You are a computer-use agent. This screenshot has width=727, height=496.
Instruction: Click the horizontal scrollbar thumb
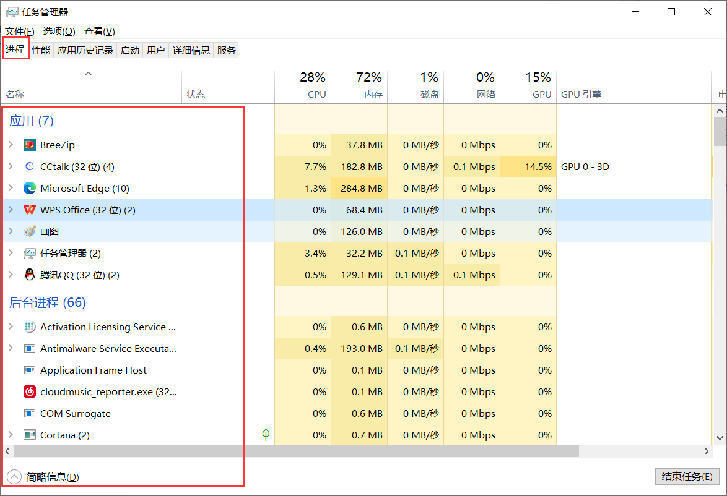pyautogui.click(x=297, y=451)
